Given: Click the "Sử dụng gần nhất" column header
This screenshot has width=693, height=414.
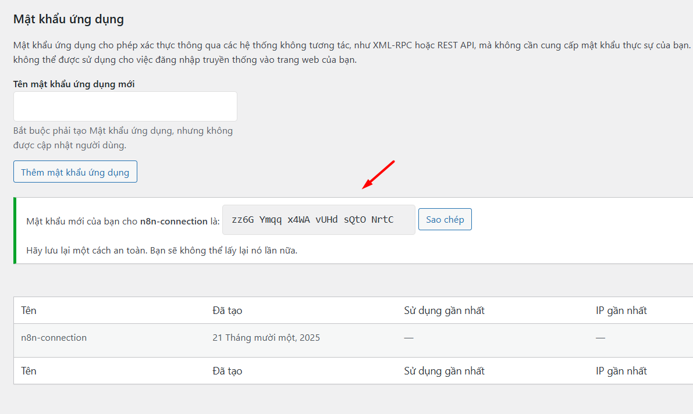Looking at the screenshot, I should pyautogui.click(x=445, y=310).
